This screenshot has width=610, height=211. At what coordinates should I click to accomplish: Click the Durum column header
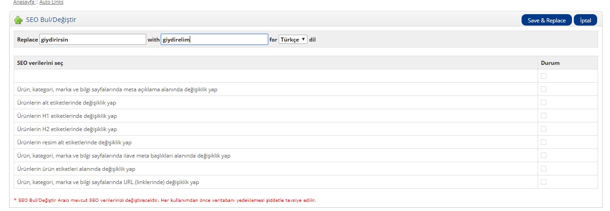coord(550,63)
